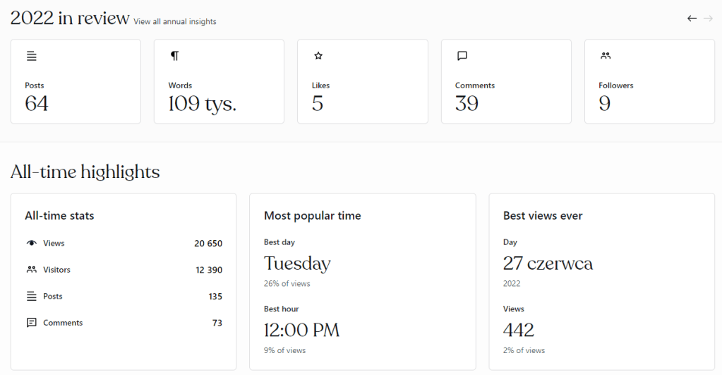Select the Words 109 tys. card
Screen dimensions: 722x375
pyautogui.click(x=219, y=81)
